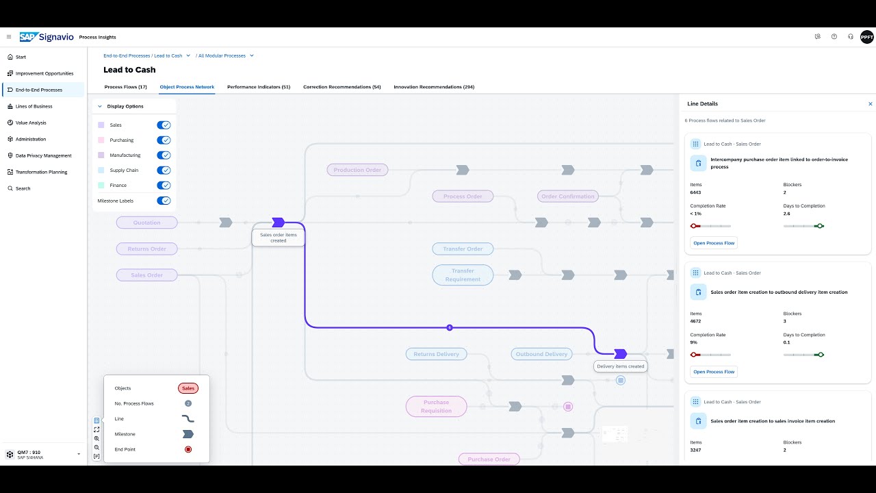Select the Production Order object node
876x493 pixels.
pos(357,170)
